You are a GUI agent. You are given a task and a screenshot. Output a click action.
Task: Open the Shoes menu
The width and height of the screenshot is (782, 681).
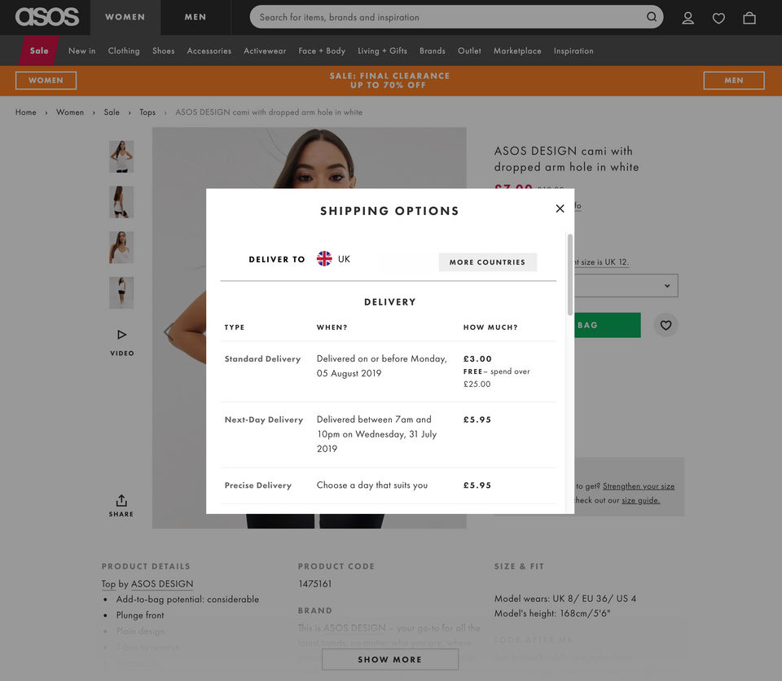(164, 51)
